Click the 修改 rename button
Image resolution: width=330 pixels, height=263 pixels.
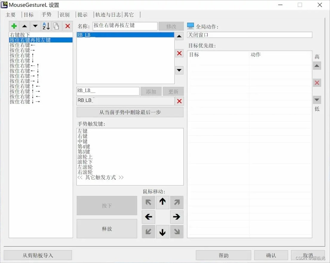[171, 26]
